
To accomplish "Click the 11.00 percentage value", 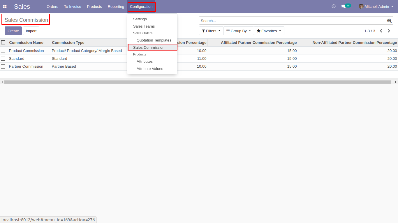I will [x=202, y=59].
